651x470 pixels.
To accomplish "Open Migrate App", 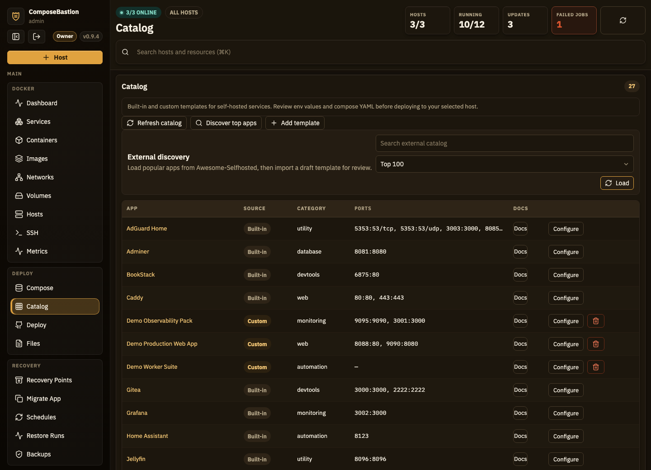I will point(55,399).
